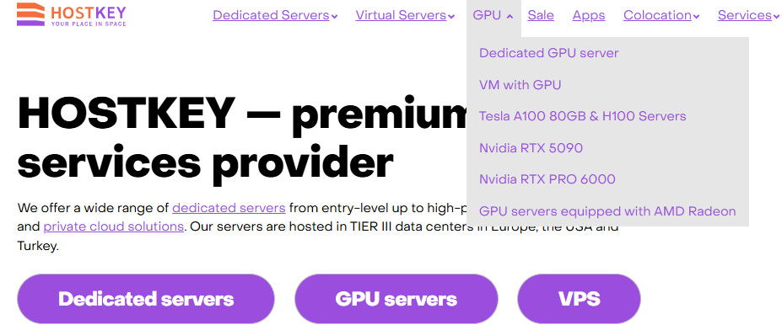The height and width of the screenshot is (330, 782).
Task: Expand the Colocation dropdown chevron
Action: [696, 17]
